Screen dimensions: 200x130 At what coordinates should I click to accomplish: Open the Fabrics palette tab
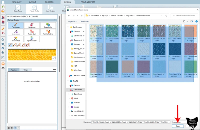14,70
